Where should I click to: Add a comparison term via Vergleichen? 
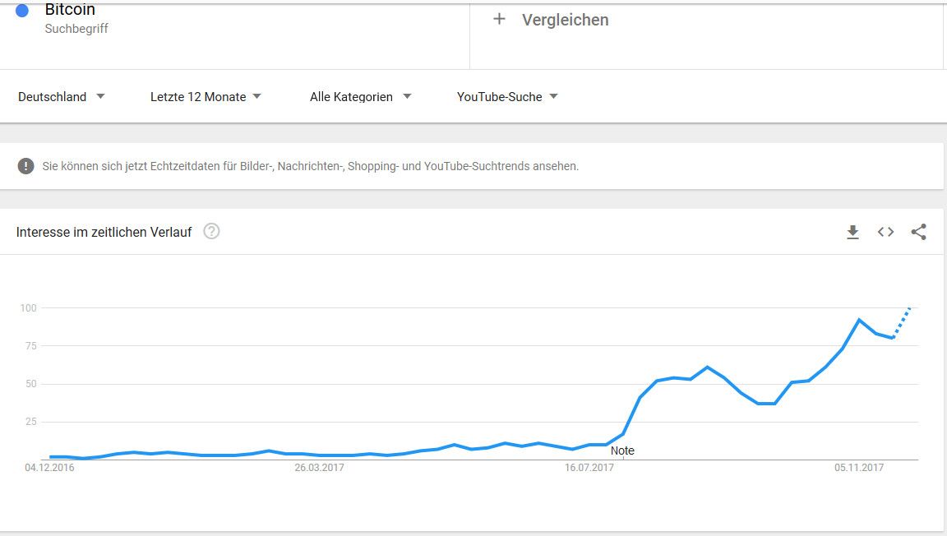point(565,20)
